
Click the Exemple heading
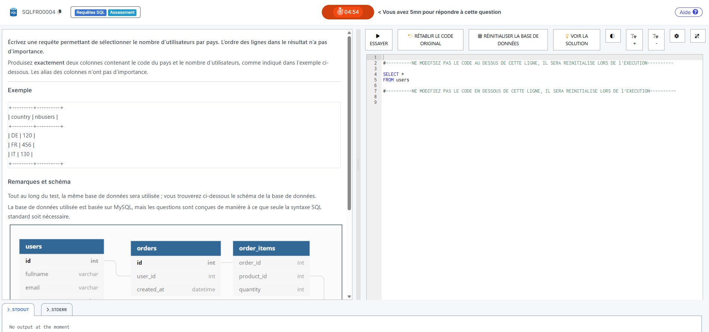20,90
